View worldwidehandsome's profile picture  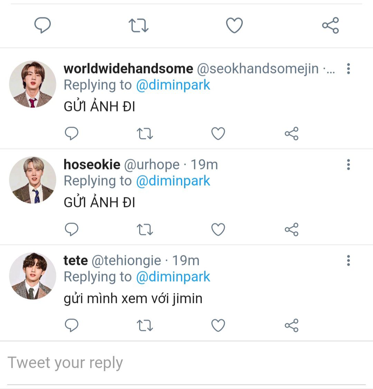coord(32,85)
